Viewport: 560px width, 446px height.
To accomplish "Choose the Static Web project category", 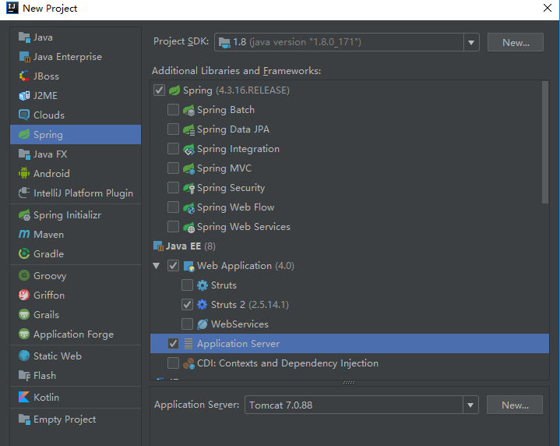I will click(x=57, y=356).
